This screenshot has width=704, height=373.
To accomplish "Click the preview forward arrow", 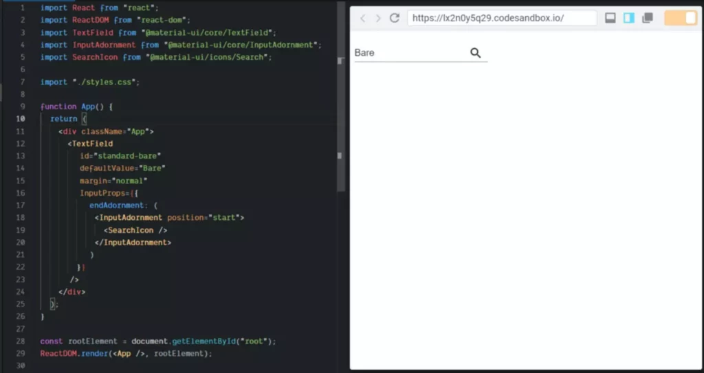I will (378, 19).
